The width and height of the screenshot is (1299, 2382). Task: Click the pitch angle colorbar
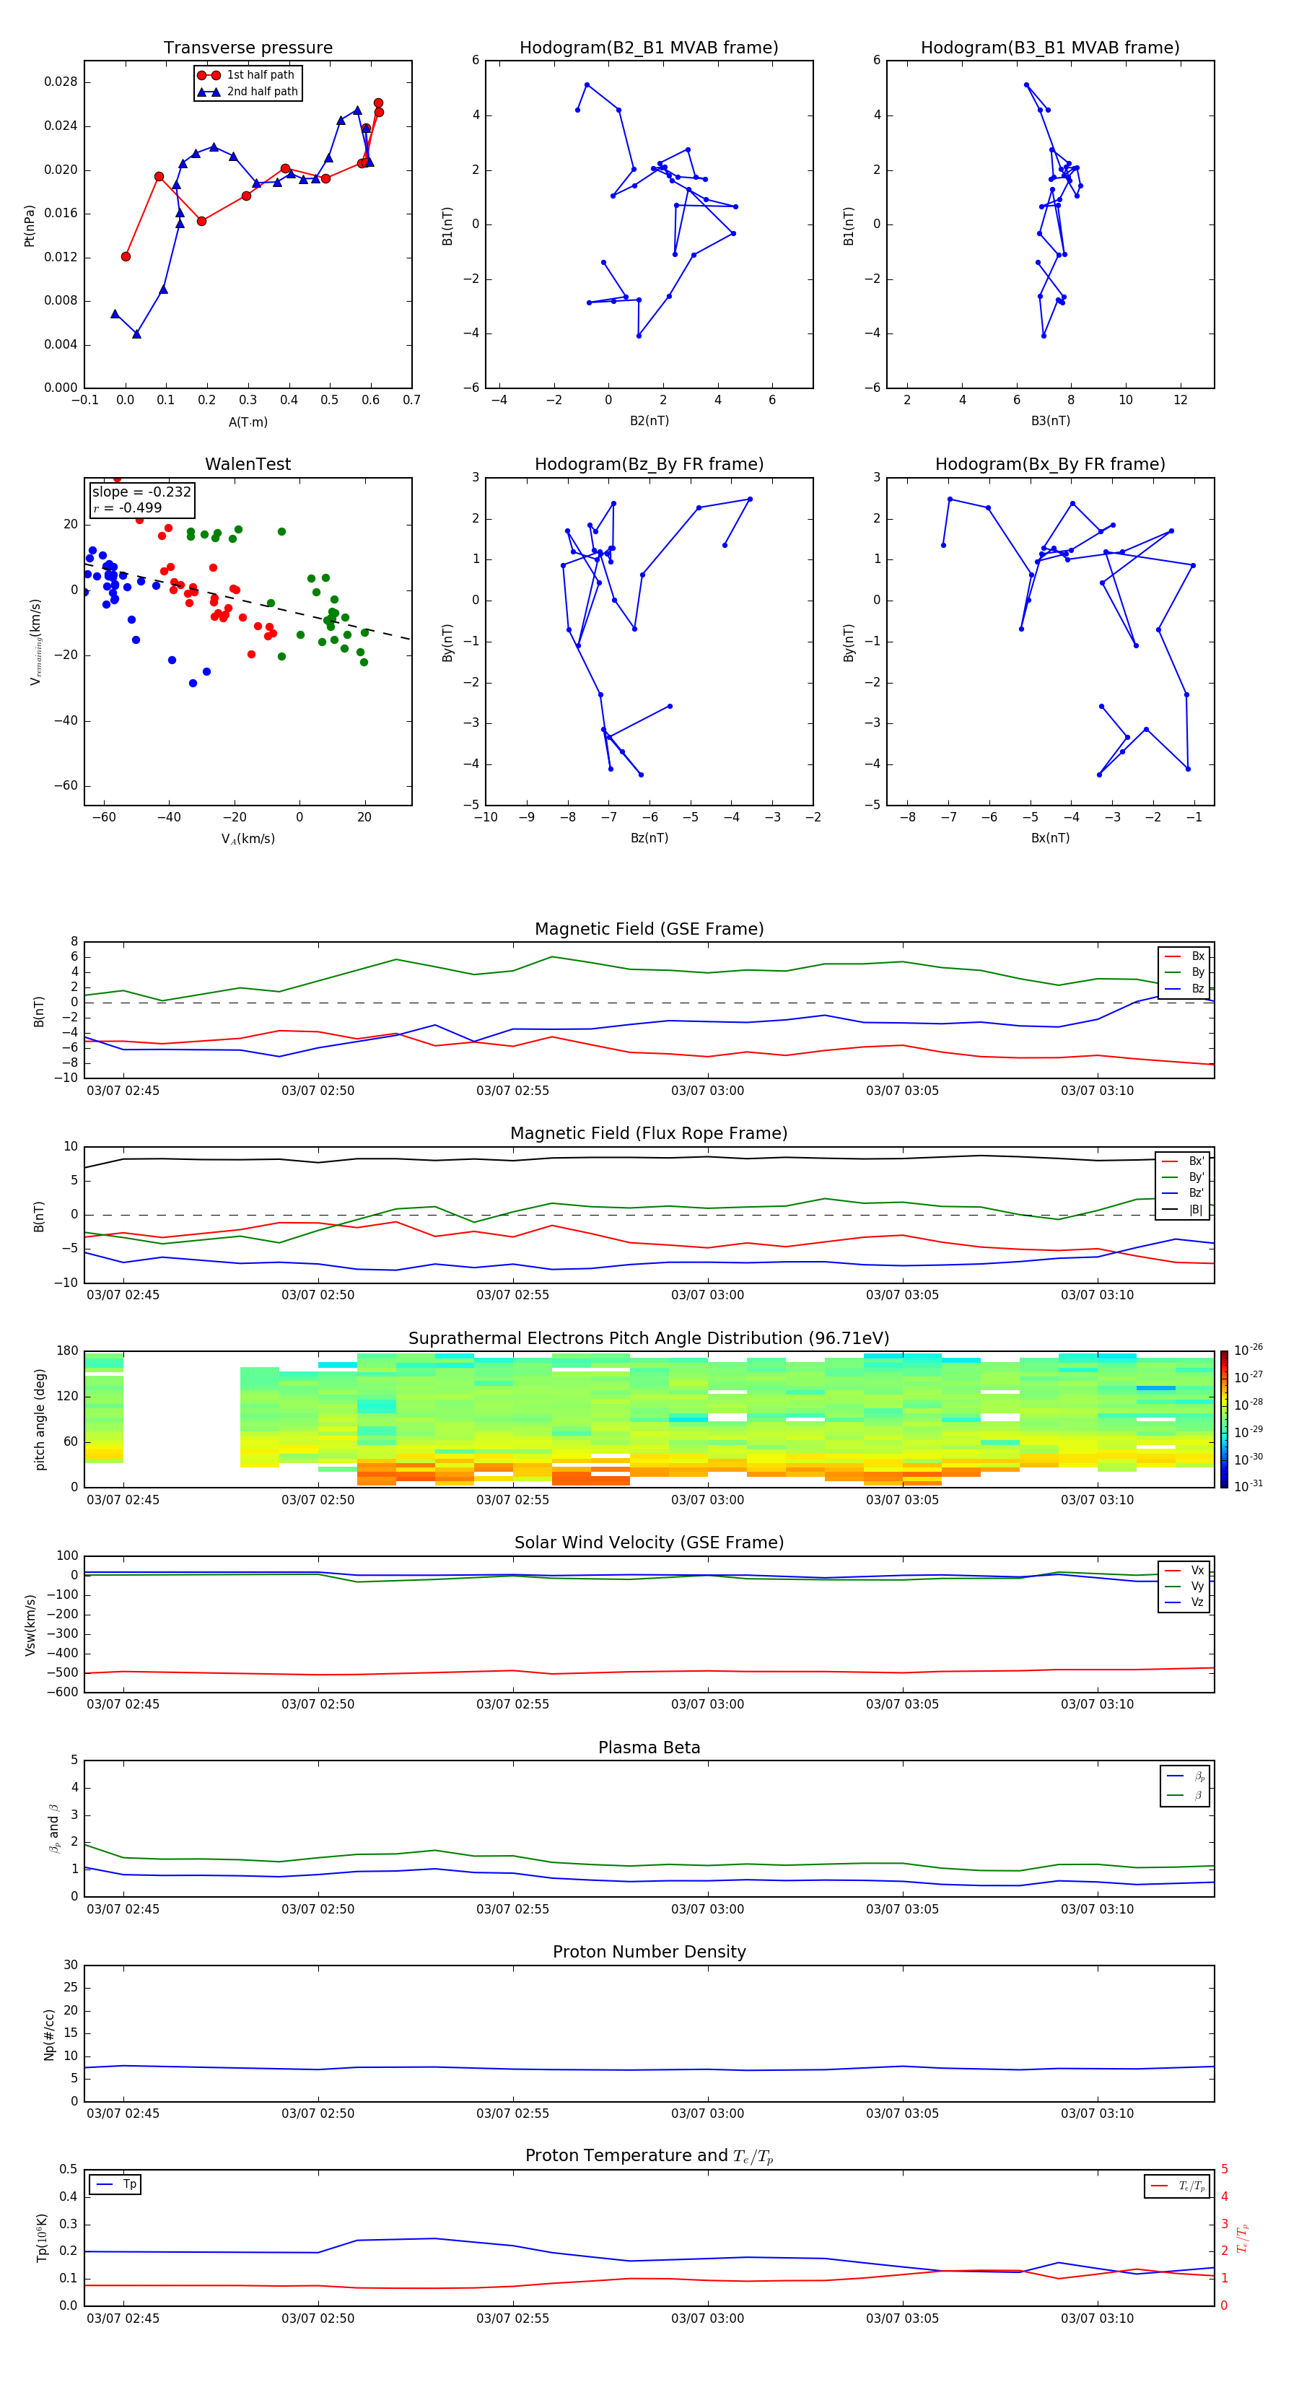pos(1224,1419)
